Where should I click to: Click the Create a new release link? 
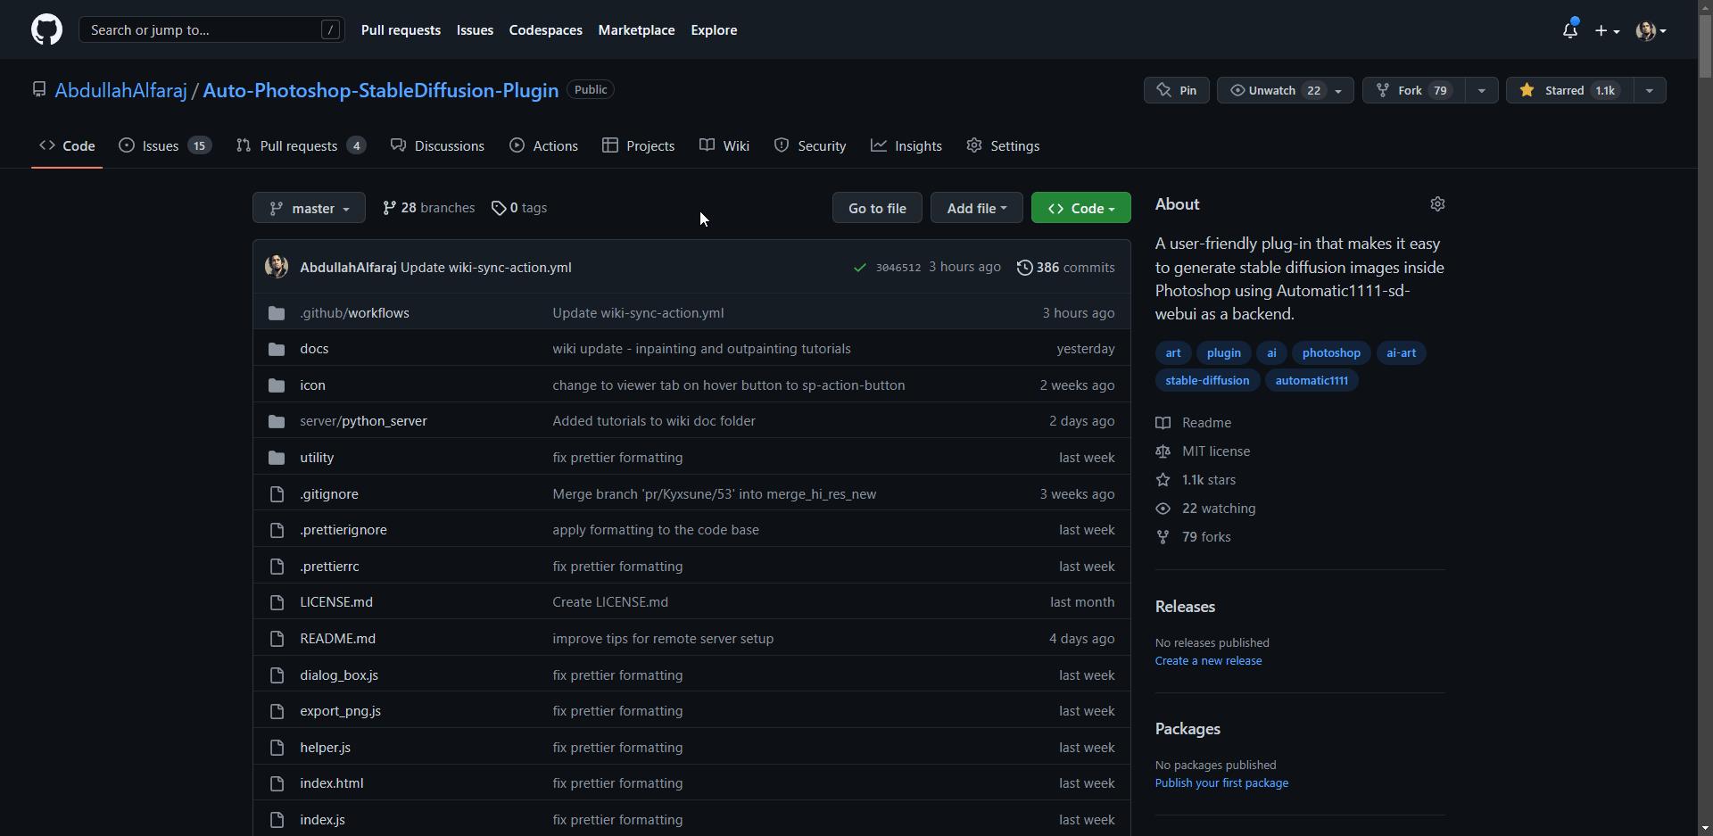pyautogui.click(x=1208, y=661)
